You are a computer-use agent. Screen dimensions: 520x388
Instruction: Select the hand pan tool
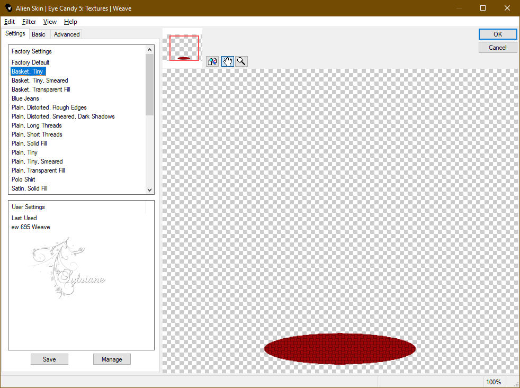point(228,61)
